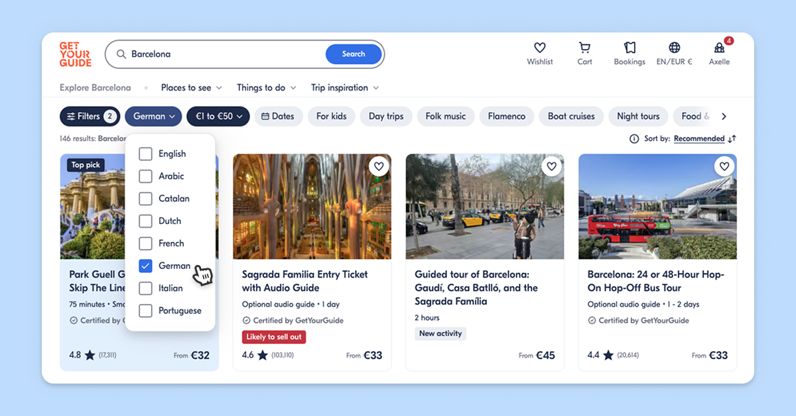Select the Day trips filter chip

386,116
